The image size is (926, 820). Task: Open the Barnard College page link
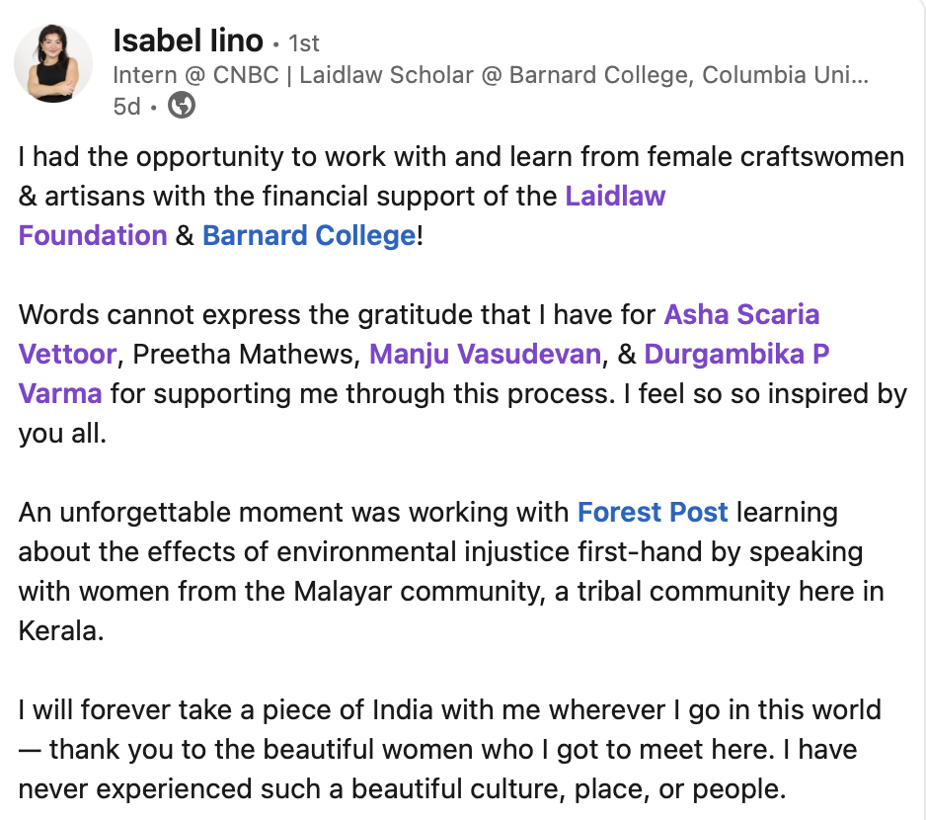point(309,236)
